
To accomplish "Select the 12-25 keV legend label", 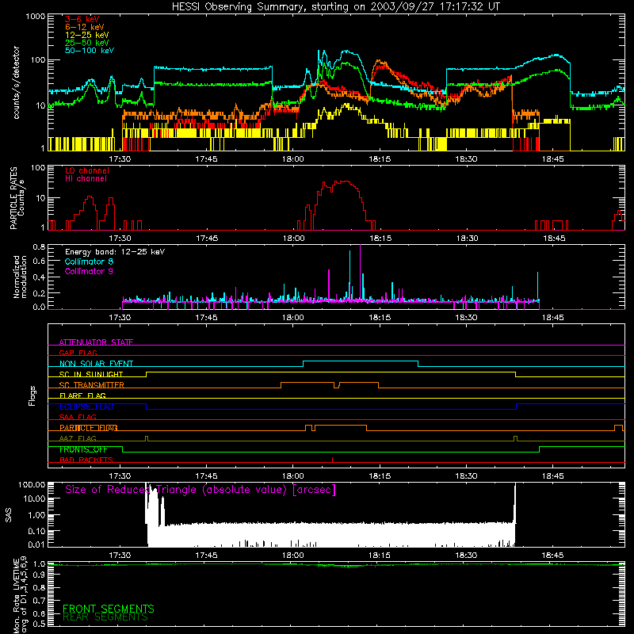I will point(87,35).
